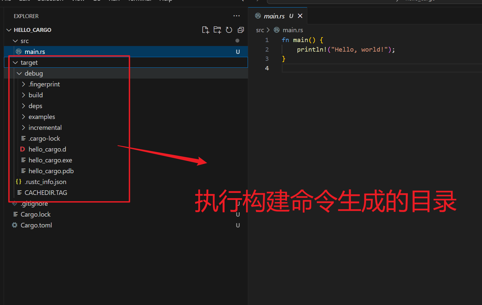Refresh the Explorer file tree

point(229,30)
